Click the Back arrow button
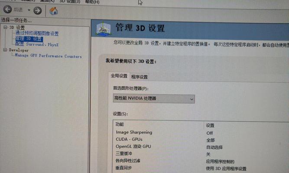The width and height of the screenshot is (289, 173). click(7, 10)
